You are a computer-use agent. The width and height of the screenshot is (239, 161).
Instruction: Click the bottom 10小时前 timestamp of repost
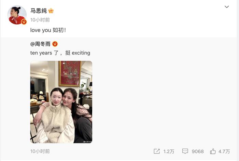40,151
